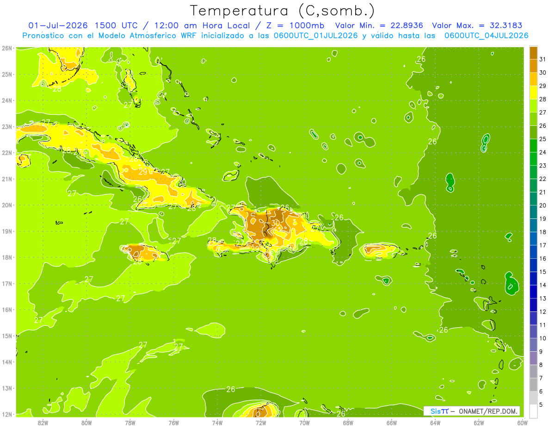Click the "60W" longitude axis label
This screenshot has width=555, height=429.
pyautogui.click(x=523, y=423)
